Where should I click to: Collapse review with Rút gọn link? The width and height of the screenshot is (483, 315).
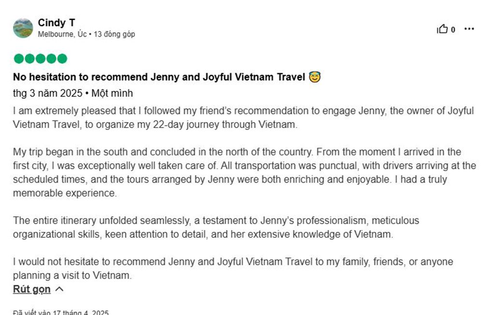[x=32, y=289]
